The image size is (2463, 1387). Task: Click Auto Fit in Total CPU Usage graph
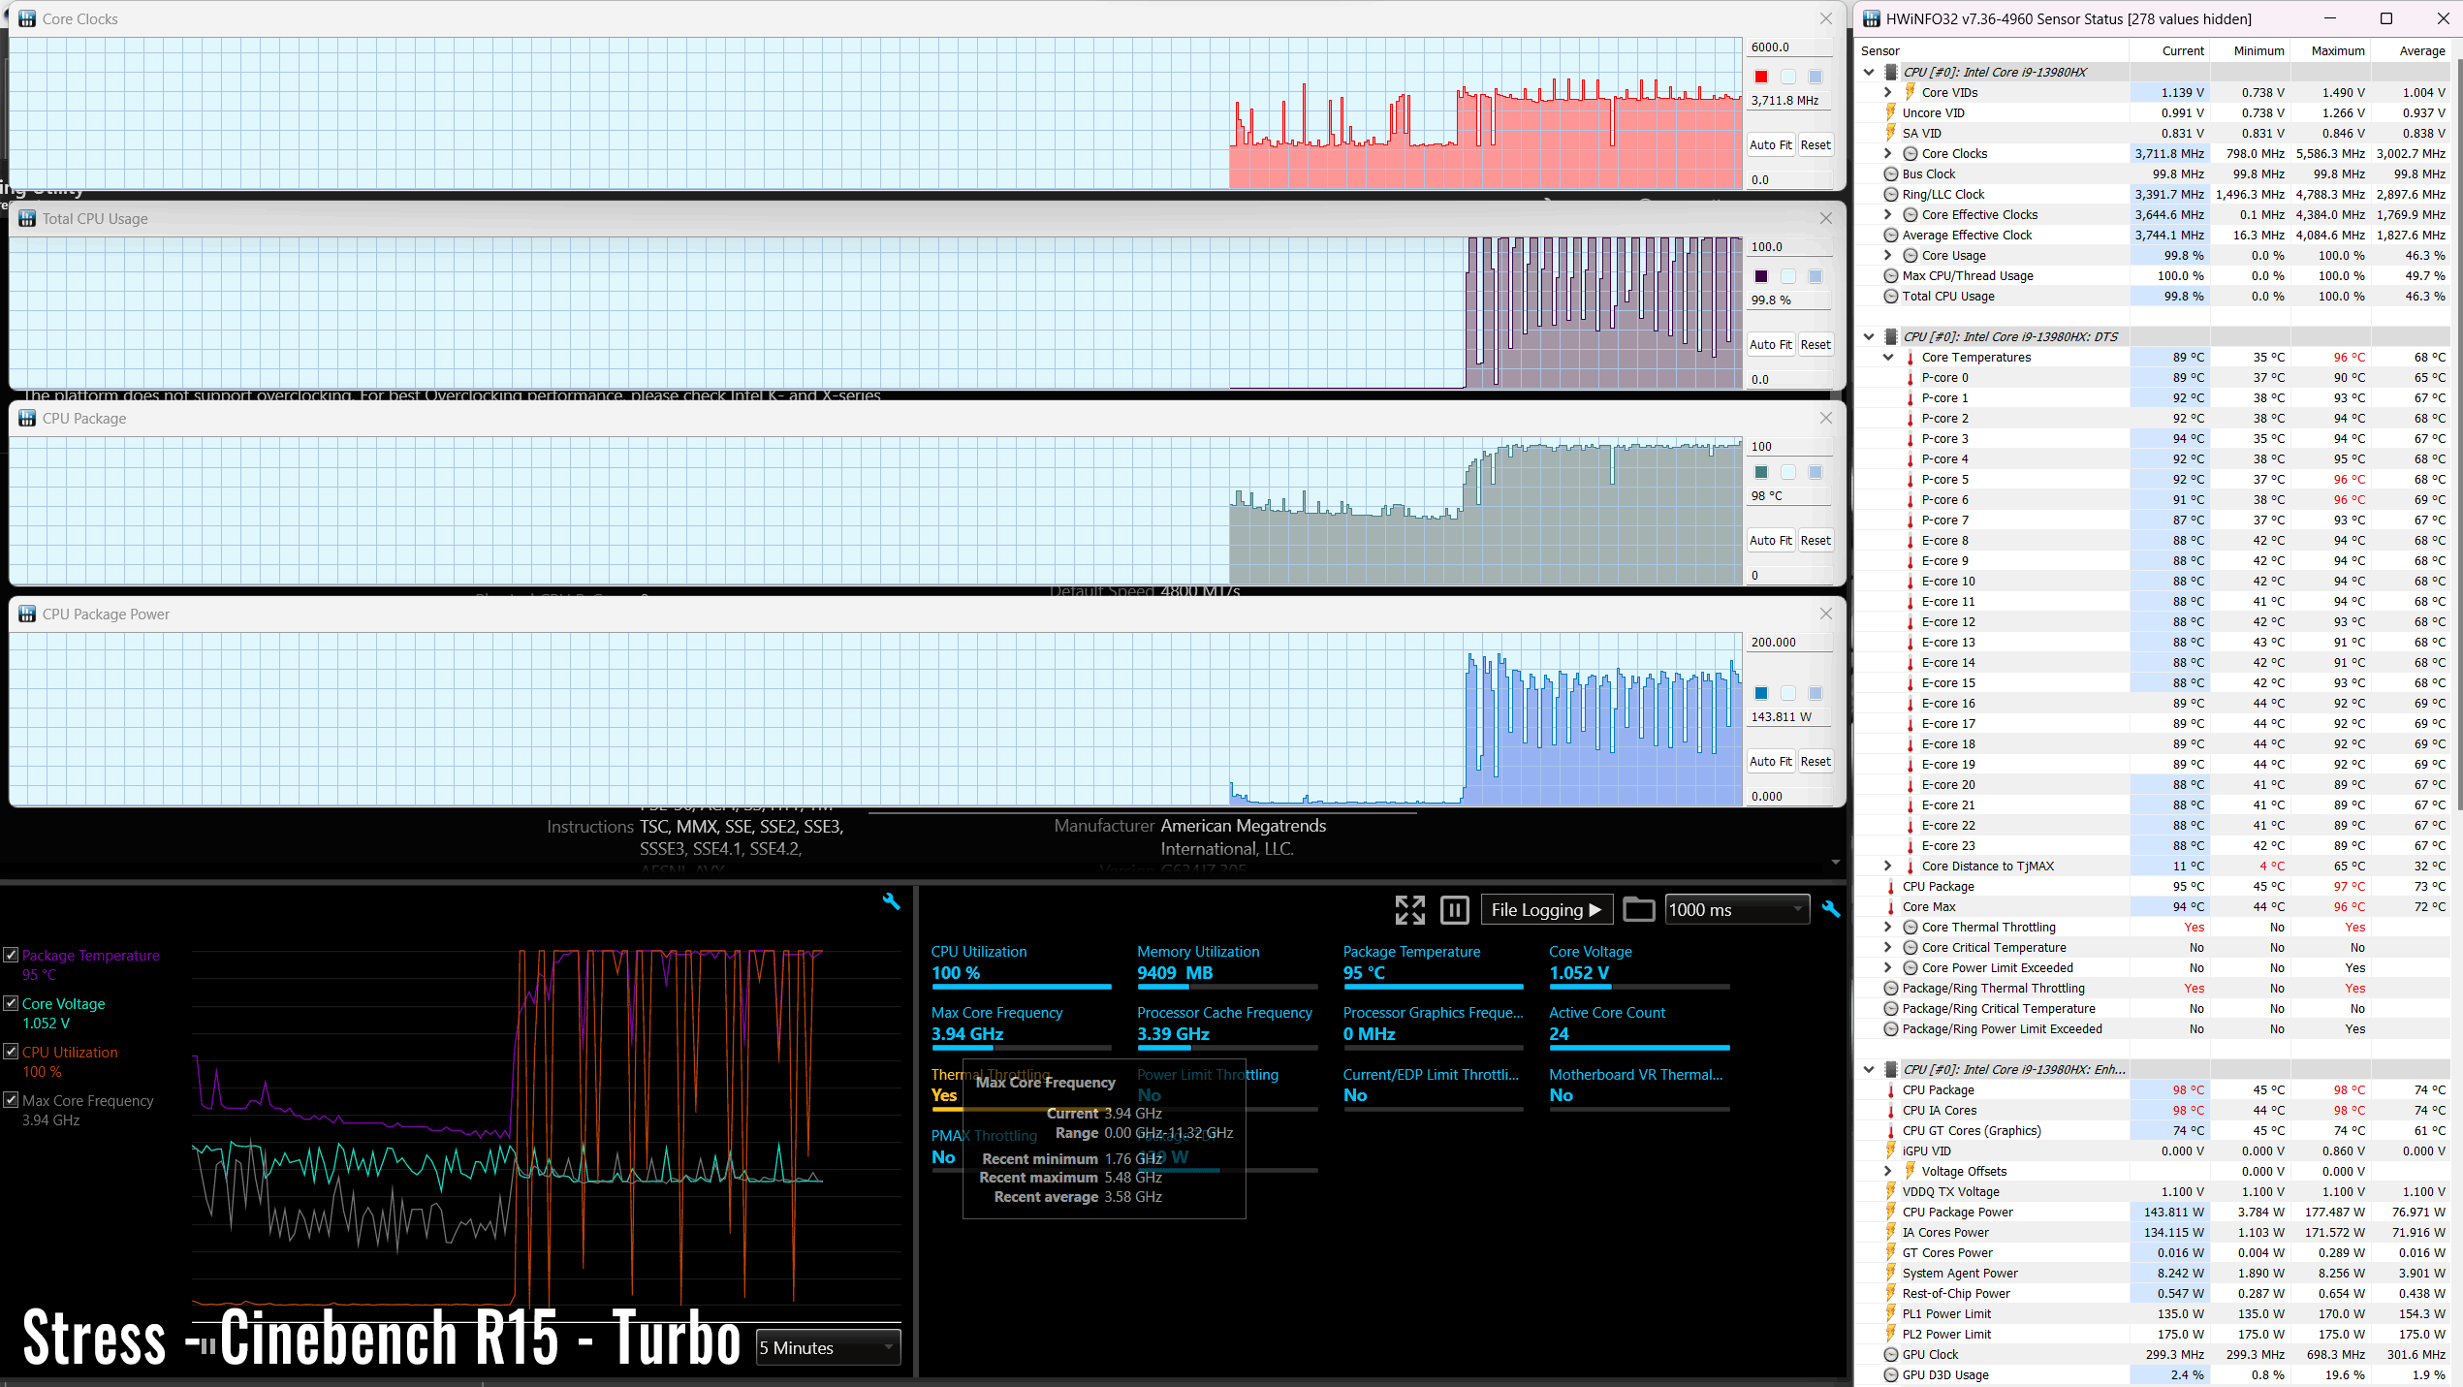pos(1770,345)
